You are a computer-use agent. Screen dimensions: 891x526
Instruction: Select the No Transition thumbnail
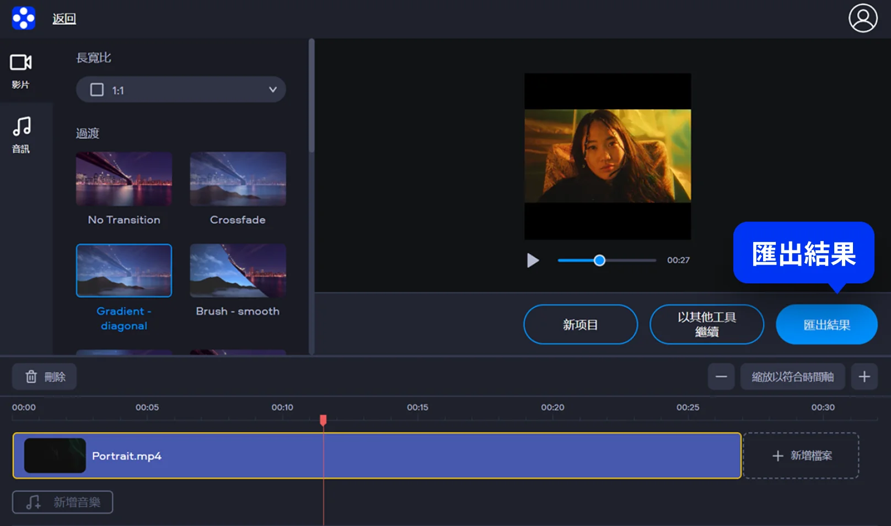click(x=124, y=179)
